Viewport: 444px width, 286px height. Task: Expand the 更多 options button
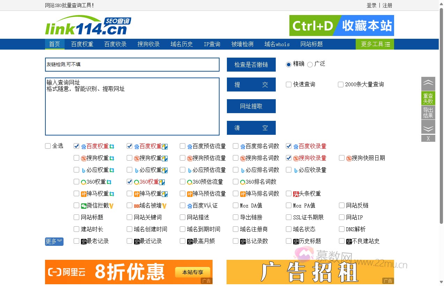coord(54,241)
